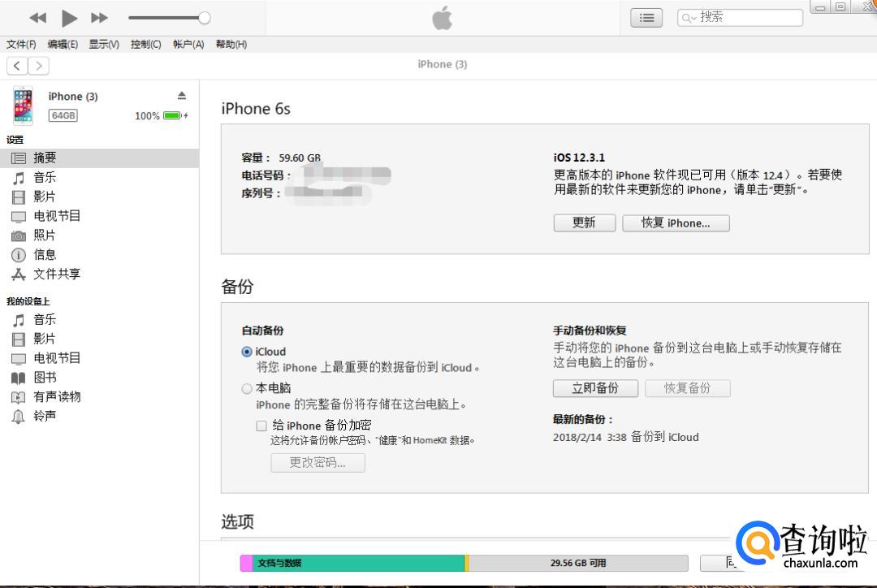Click 立即备份 back up now button
Screen dimensions: 877x588
pos(596,388)
